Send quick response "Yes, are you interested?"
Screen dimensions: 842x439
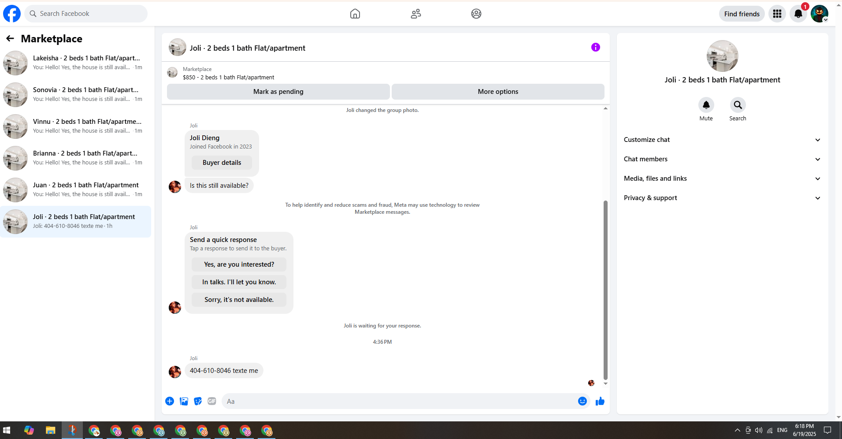coord(239,264)
